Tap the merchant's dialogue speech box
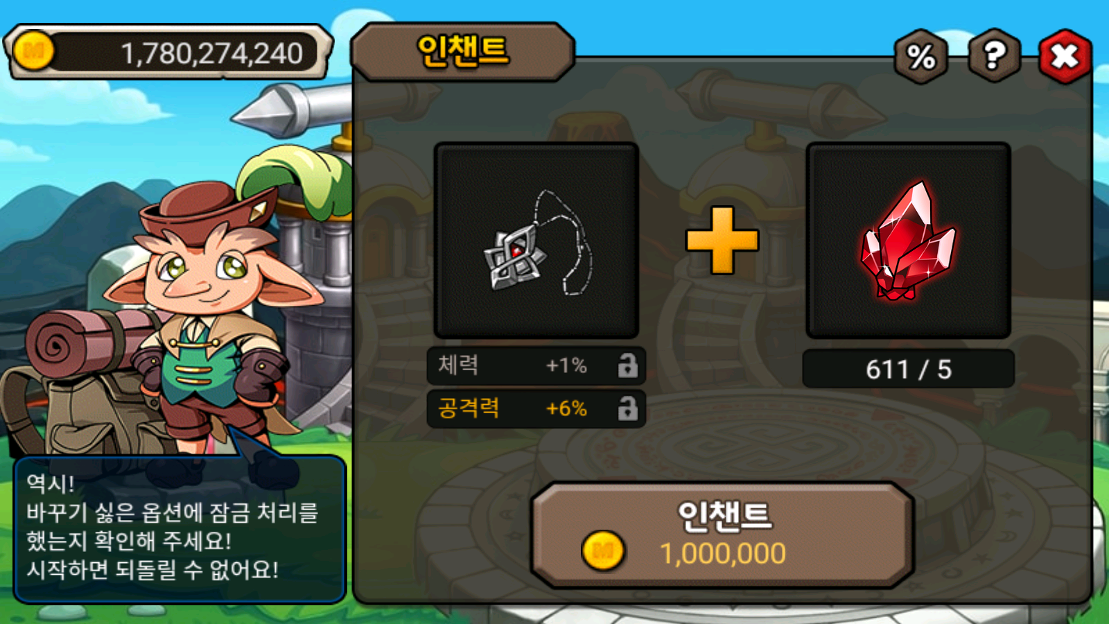1109x624 pixels. coord(180,530)
